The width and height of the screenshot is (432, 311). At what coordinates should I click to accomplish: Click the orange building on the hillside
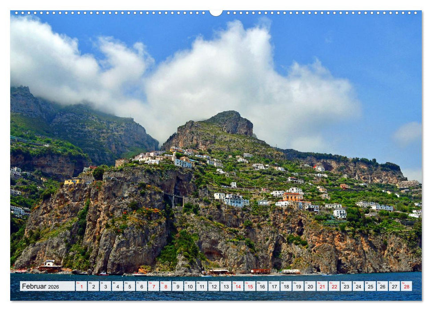(x=292, y=196)
